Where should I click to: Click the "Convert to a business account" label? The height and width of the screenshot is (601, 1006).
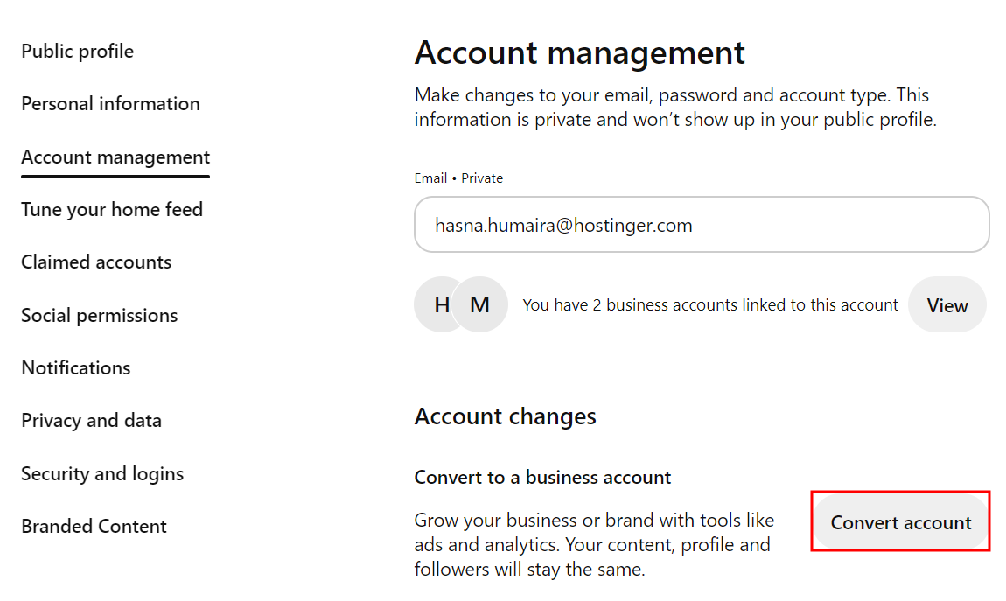tap(542, 477)
